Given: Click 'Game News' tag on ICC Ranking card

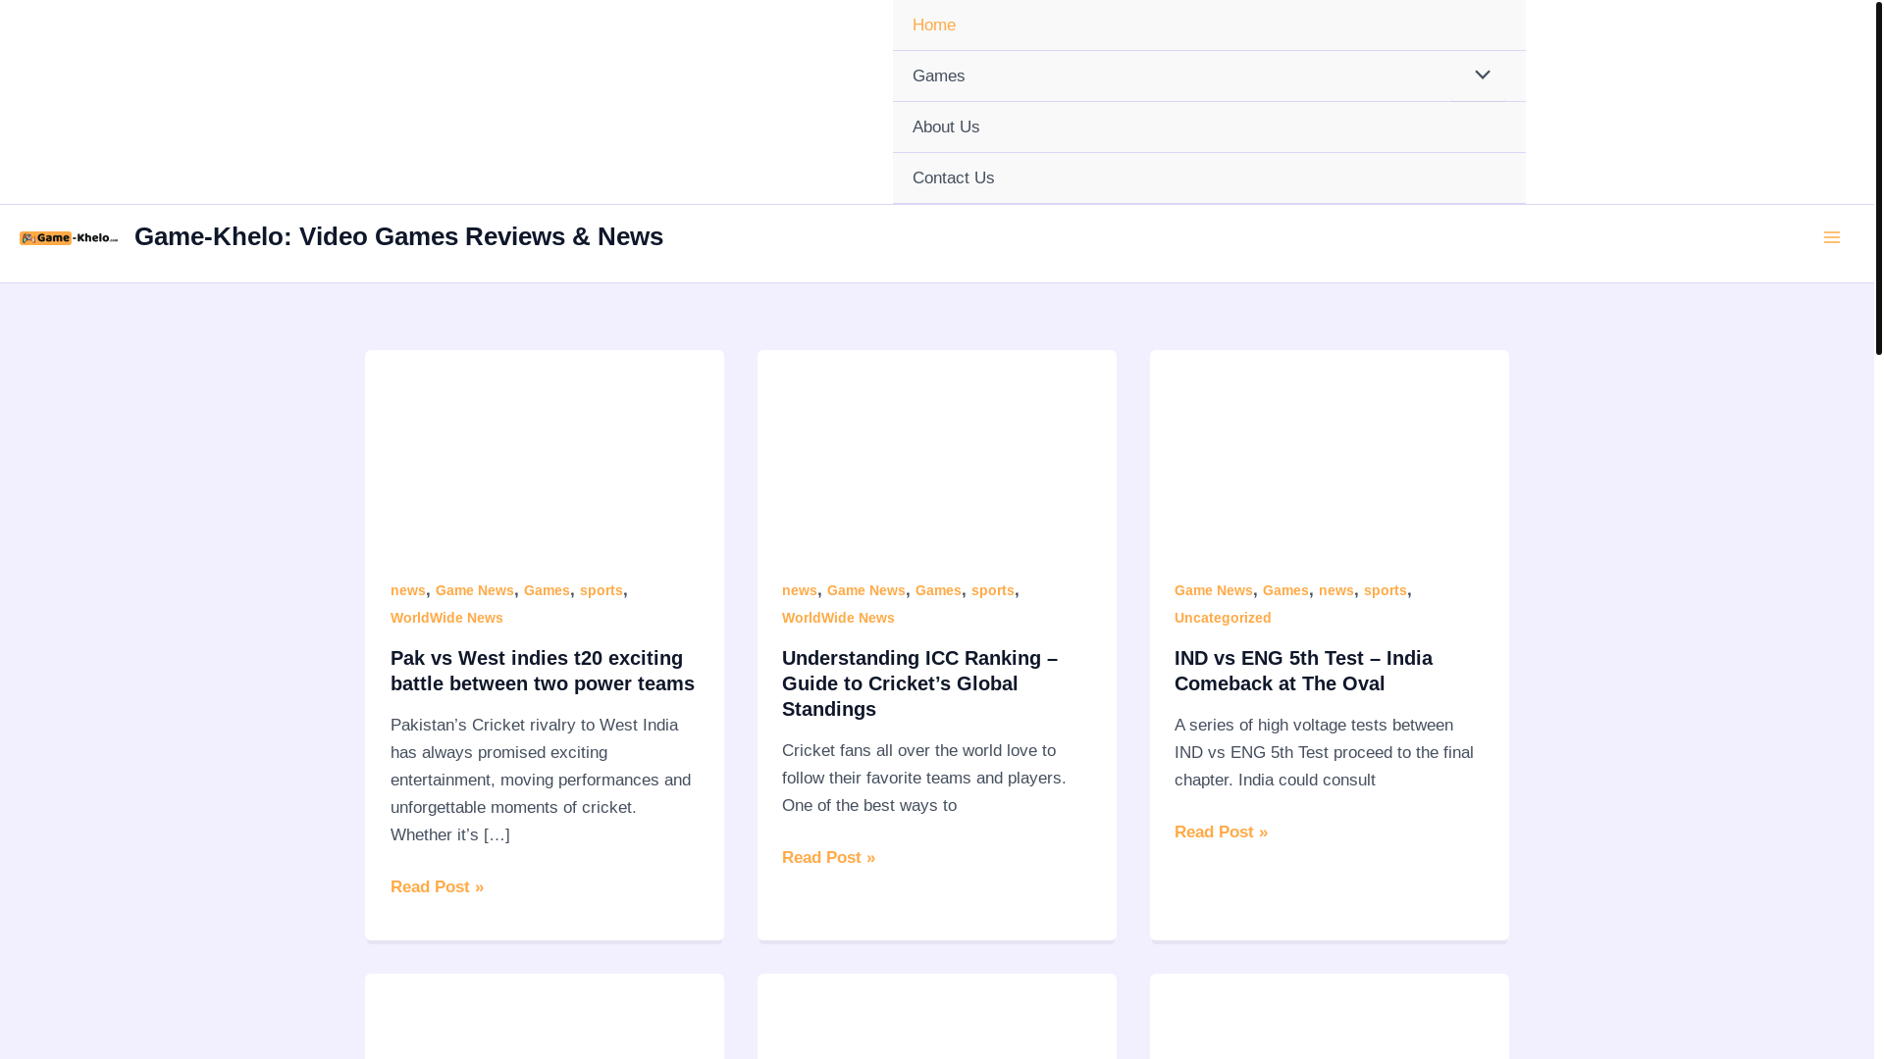Looking at the screenshot, I should pos(866,590).
